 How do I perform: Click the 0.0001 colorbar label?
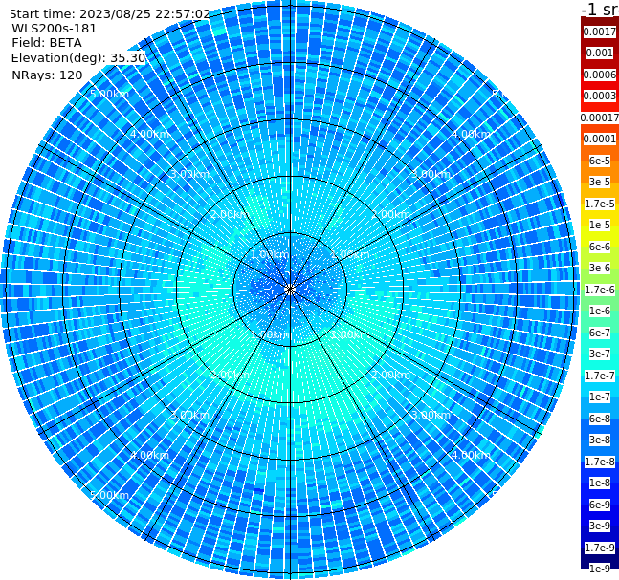pos(600,139)
